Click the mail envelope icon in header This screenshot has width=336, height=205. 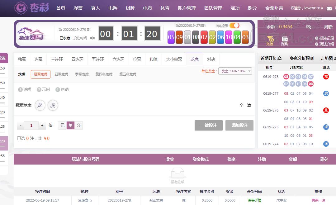[329, 9]
